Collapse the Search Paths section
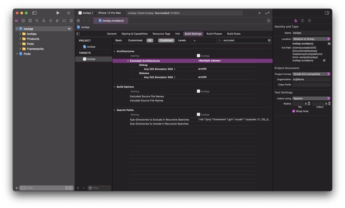The width and height of the screenshot is (345, 208). (114, 110)
